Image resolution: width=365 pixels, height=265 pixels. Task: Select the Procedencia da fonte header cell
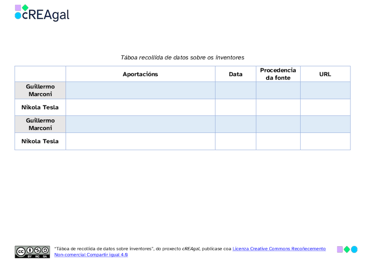click(278, 74)
